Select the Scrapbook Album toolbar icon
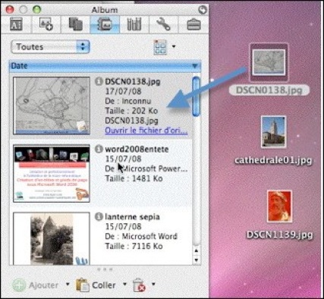324x299 pixels. tap(105, 24)
